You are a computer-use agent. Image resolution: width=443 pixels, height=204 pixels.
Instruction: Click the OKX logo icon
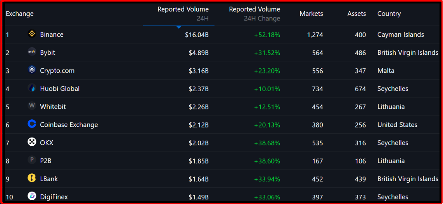(32, 142)
